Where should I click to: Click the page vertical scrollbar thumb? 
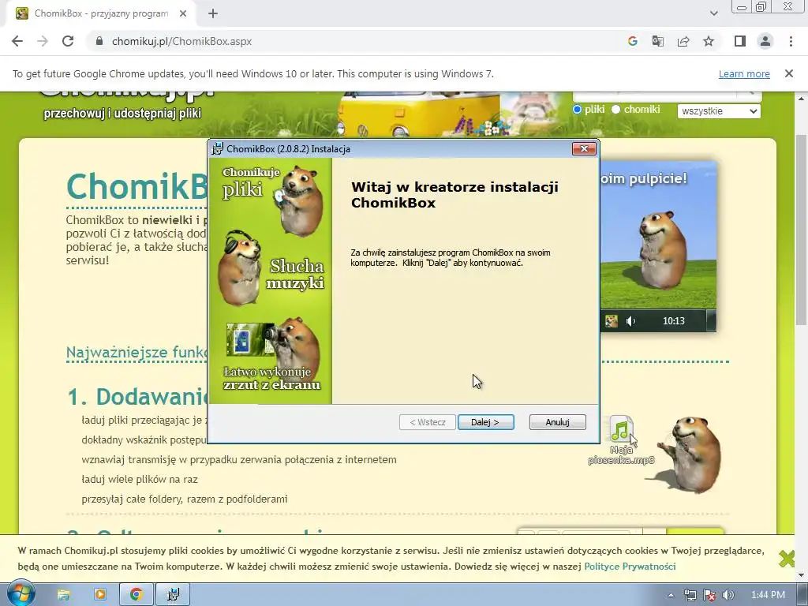(801, 230)
